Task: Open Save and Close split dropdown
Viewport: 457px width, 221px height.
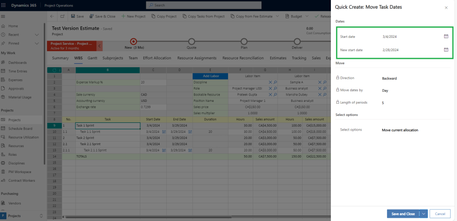Action: [x=424, y=214]
